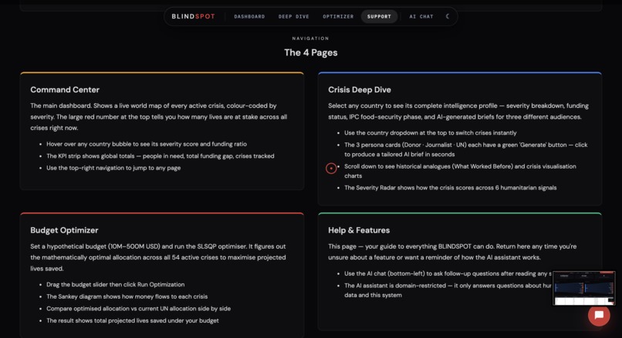
Task: Click 'The 4 Pages' heading
Action: (311, 52)
